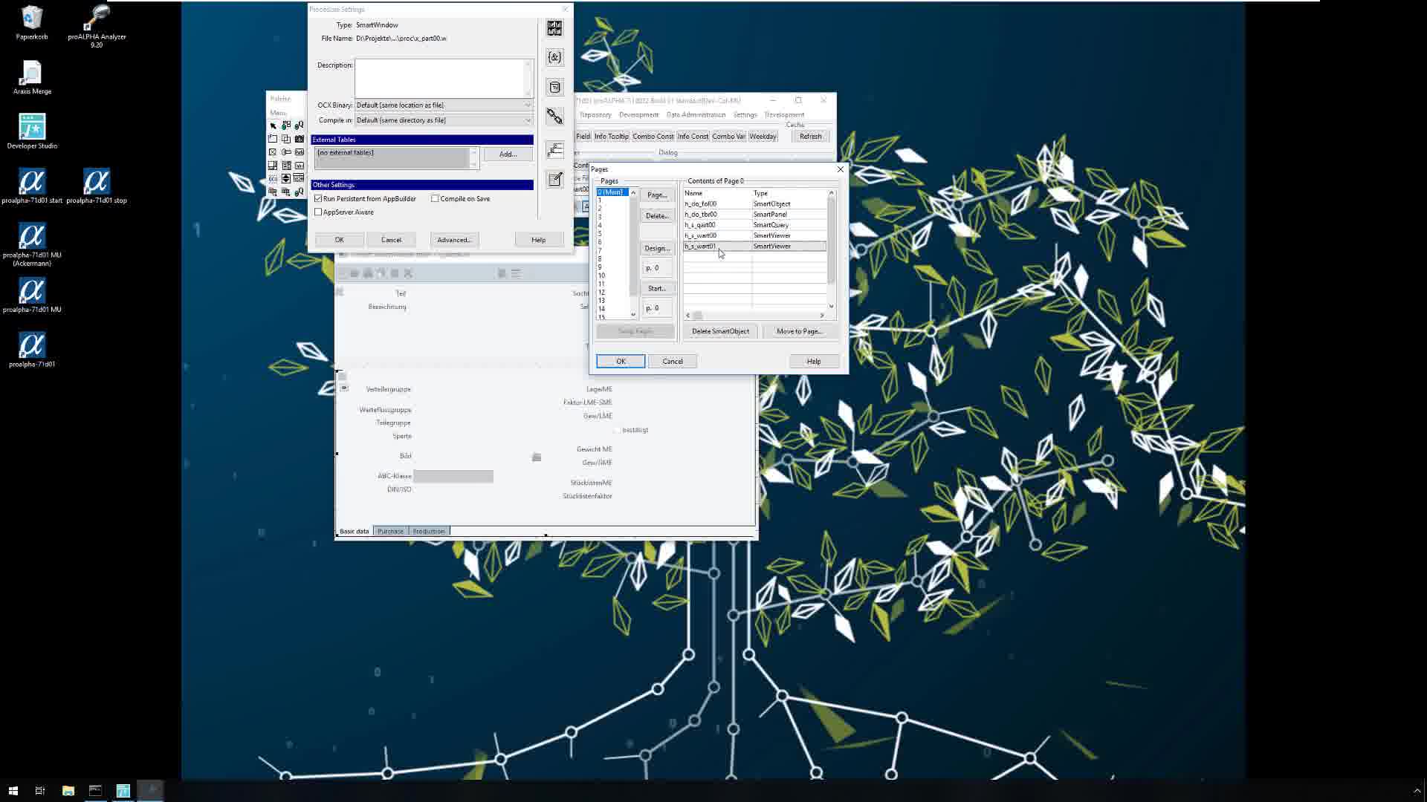This screenshot has height=802, width=1427.
Task: Click the Design... button
Action: coord(657,249)
